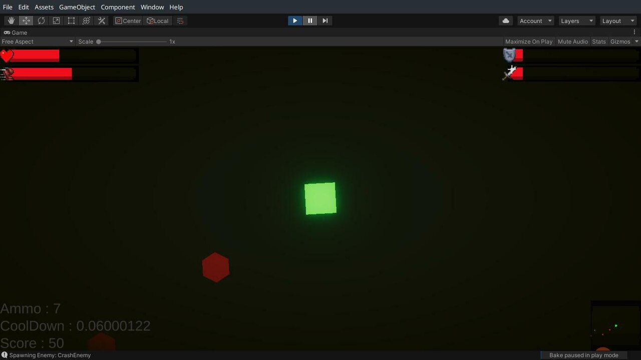Click the Score : 50 text
Screen dimensions: 641x360
pos(32,343)
